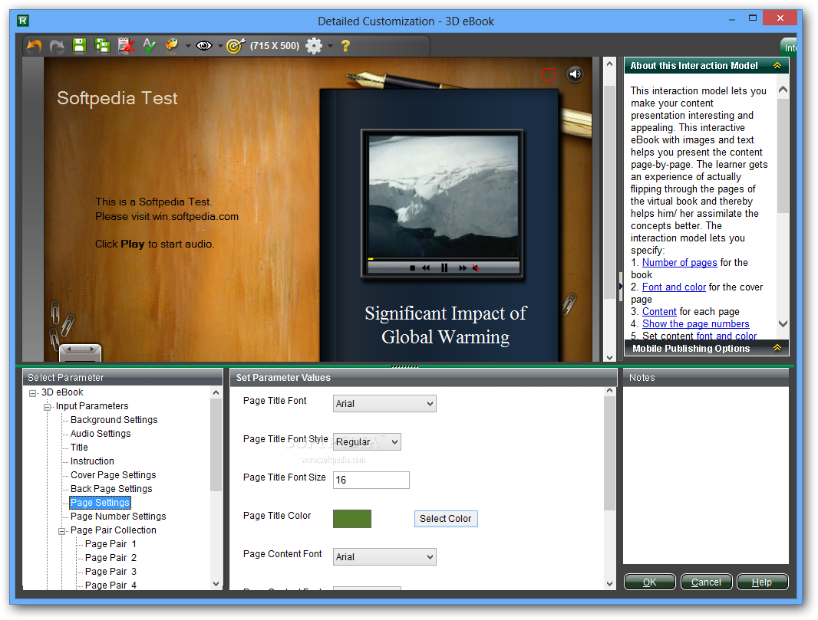The height and width of the screenshot is (620, 818).
Task: Click the OK button
Action: click(x=649, y=582)
